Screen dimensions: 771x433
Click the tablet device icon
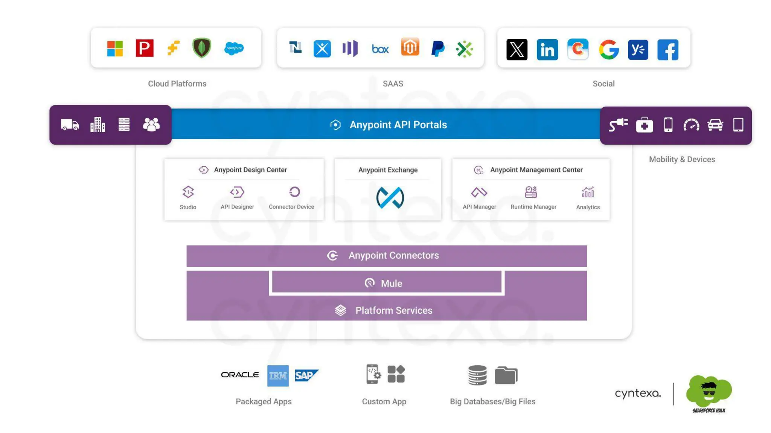coord(738,125)
